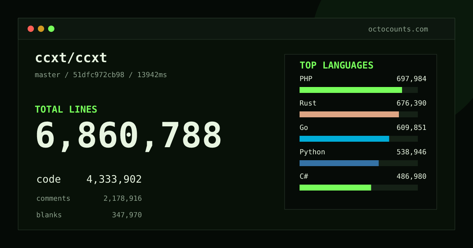Viewport: 473px width, 248px height.
Task: Click the red close window dot
Action: [31, 29]
